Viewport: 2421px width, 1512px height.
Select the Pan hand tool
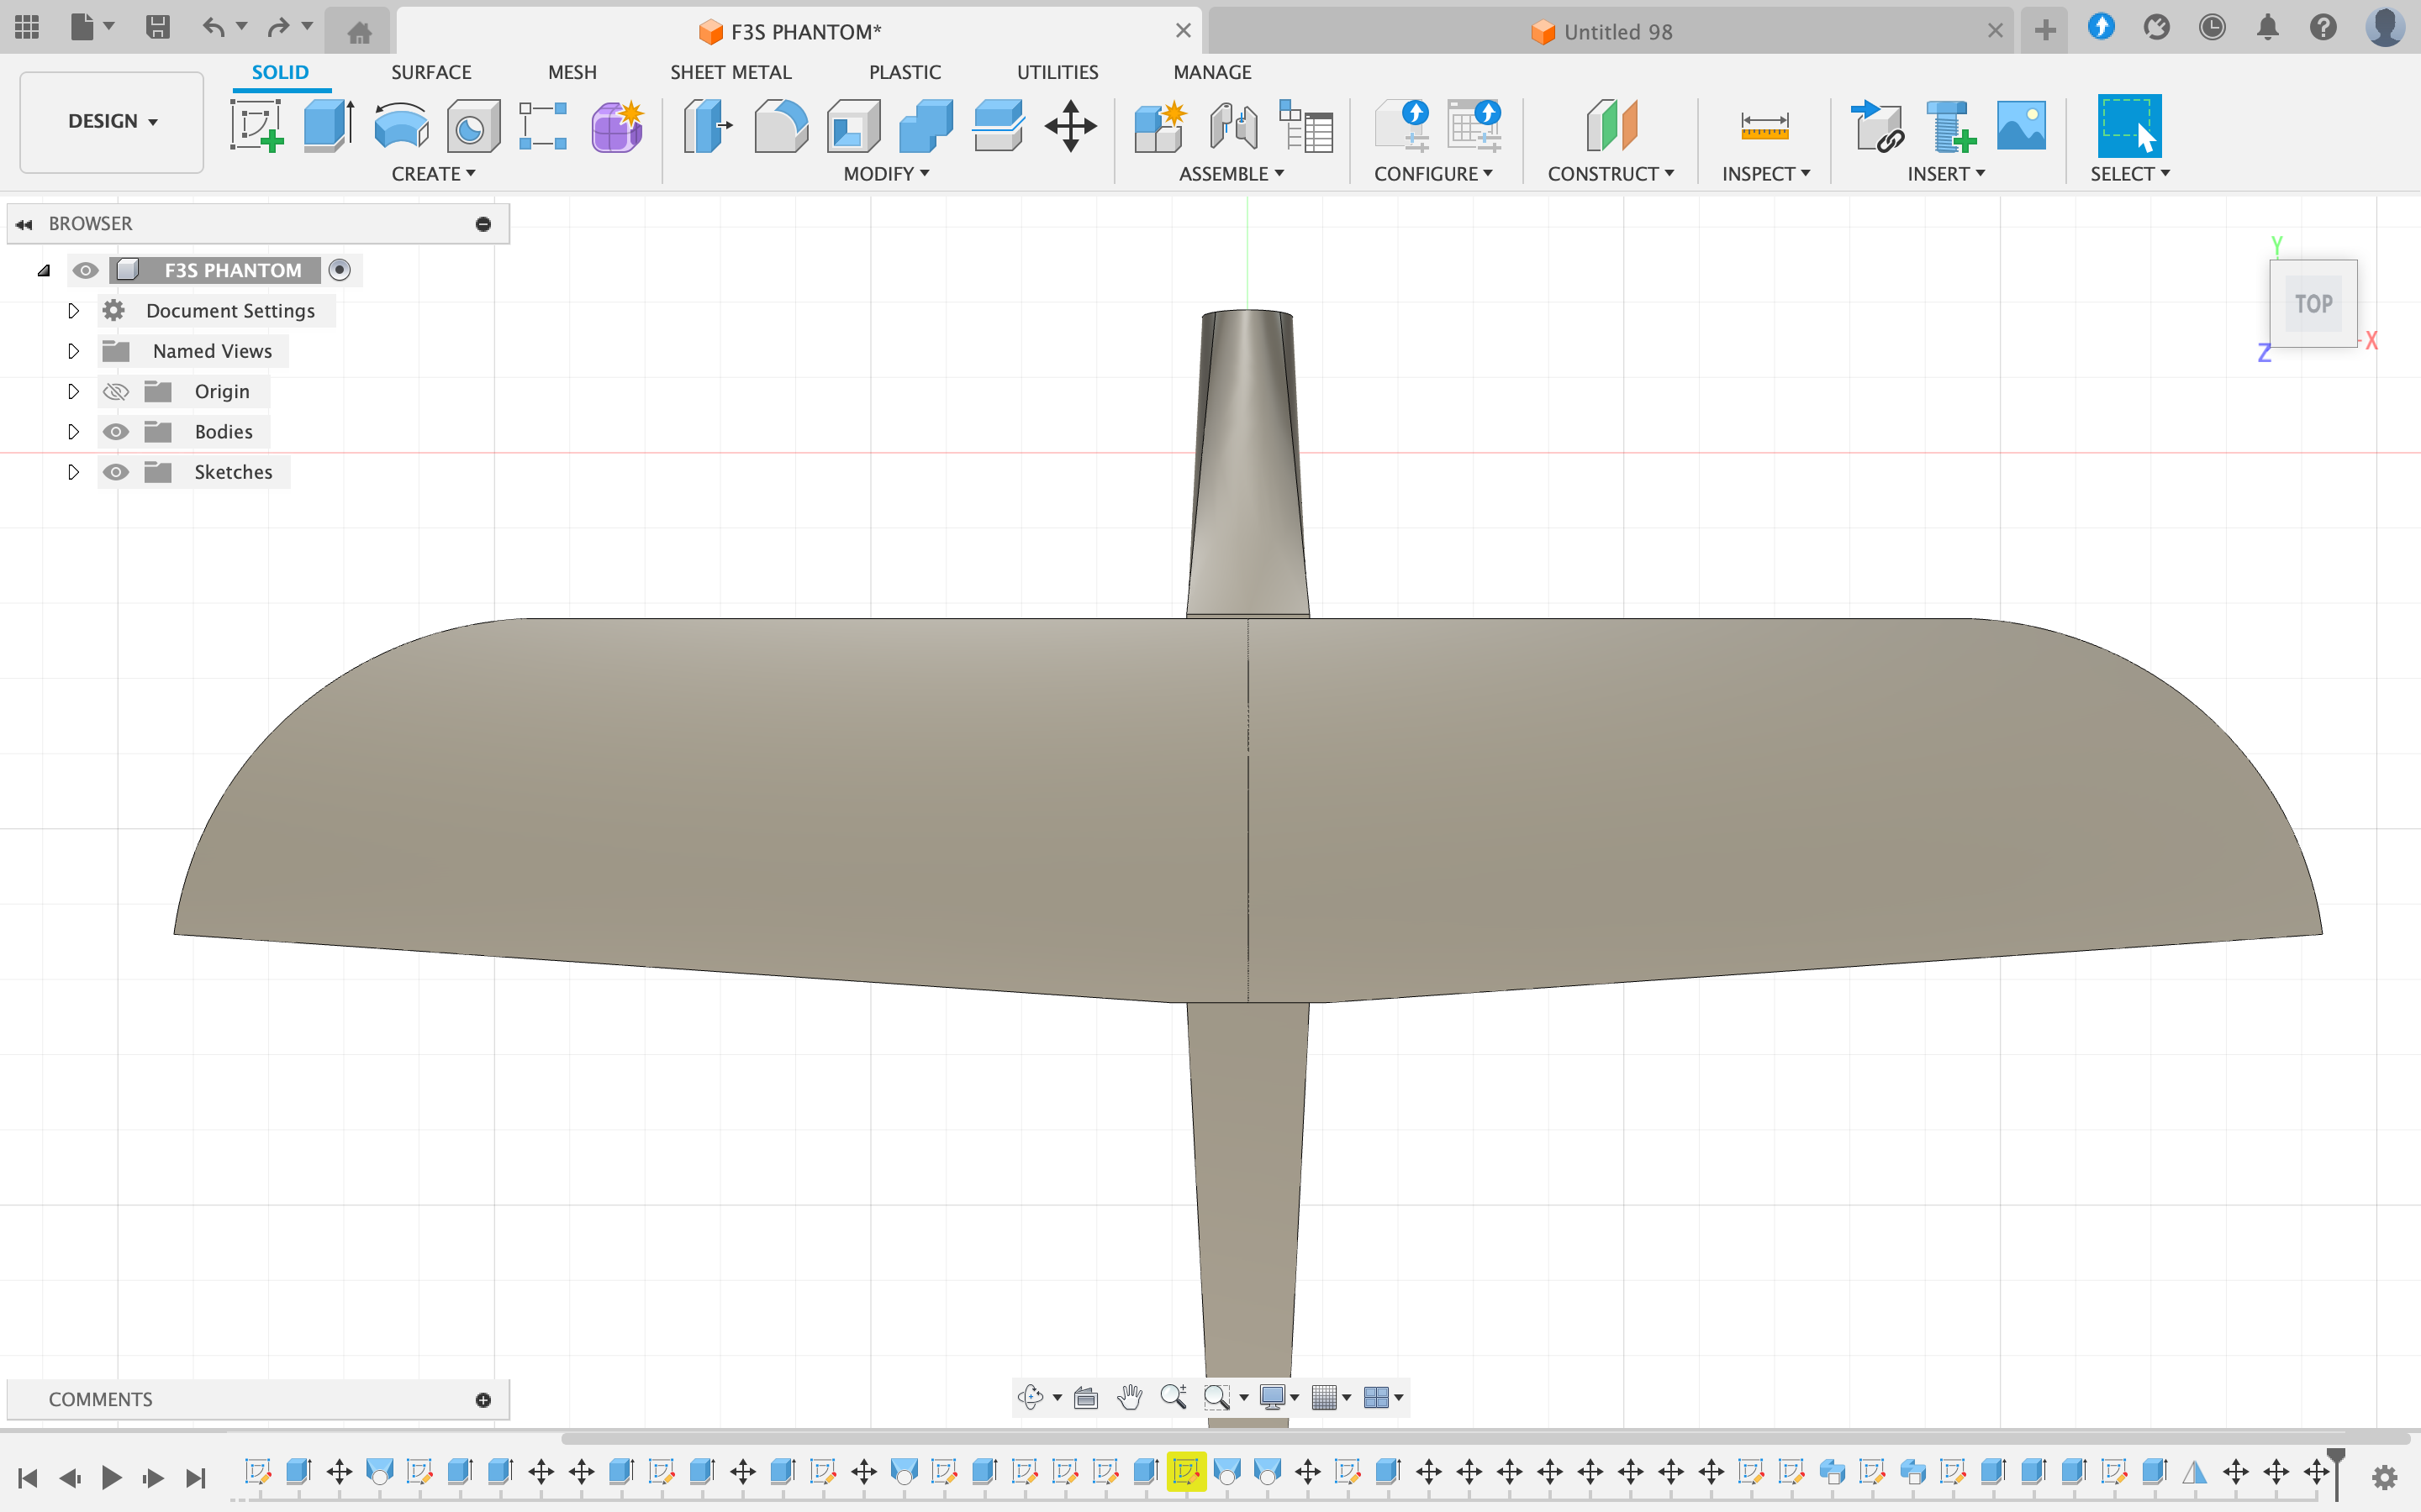tap(1130, 1397)
